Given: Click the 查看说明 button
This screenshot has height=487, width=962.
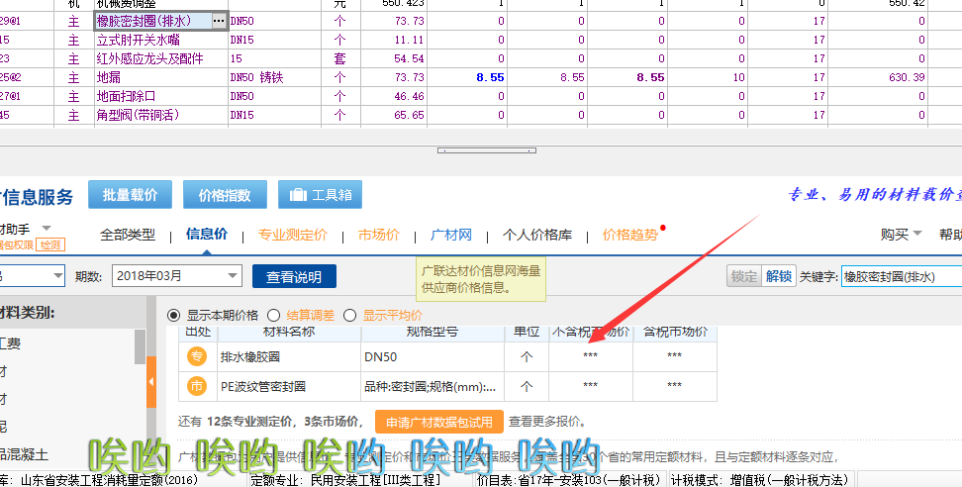Looking at the screenshot, I should (294, 276).
